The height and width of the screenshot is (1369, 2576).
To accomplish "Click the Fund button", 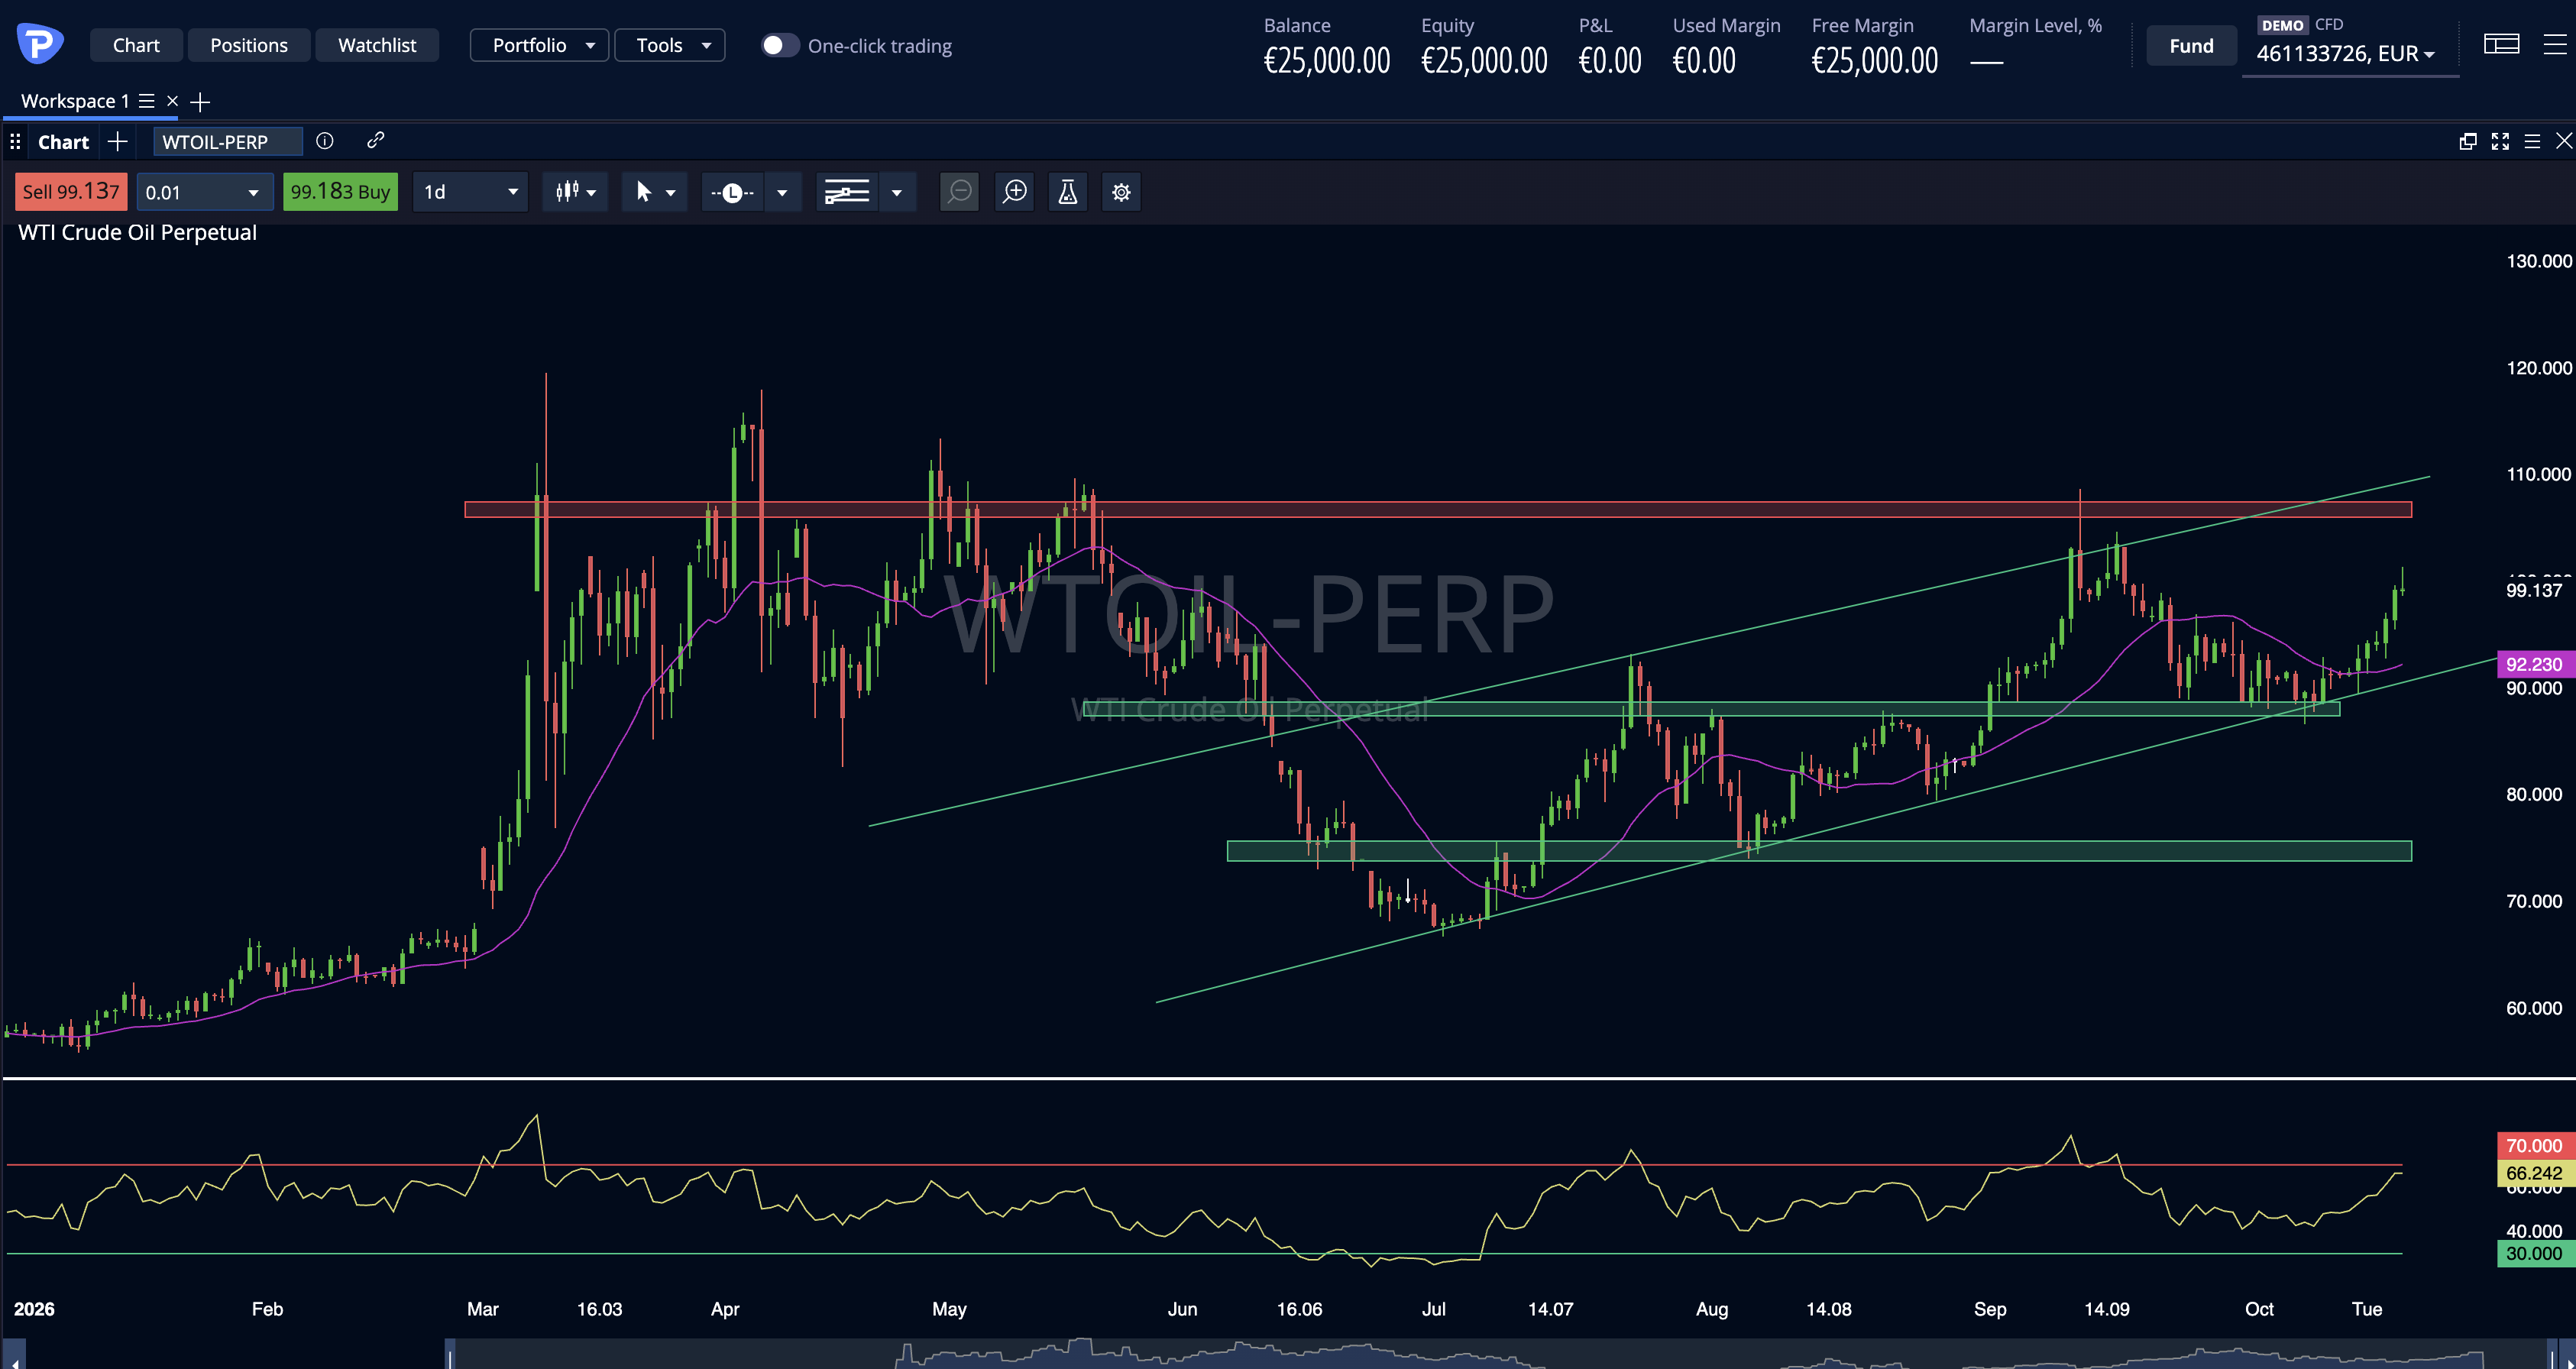I will [2191, 45].
